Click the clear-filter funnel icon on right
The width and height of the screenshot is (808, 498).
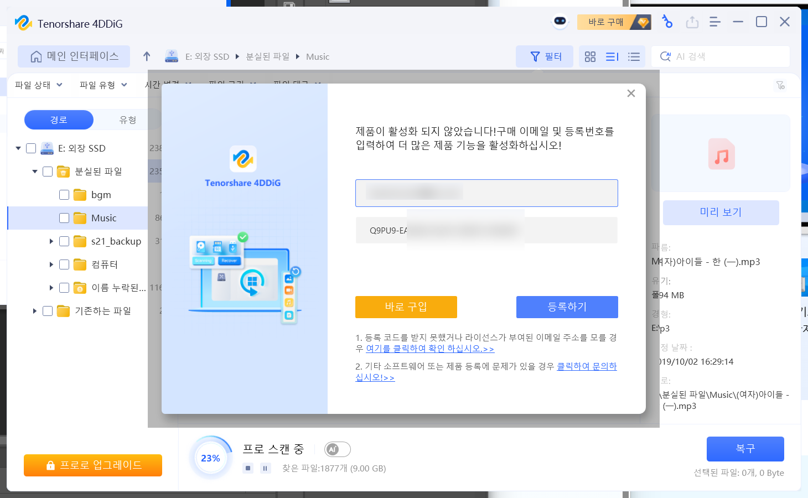click(780, 85)
